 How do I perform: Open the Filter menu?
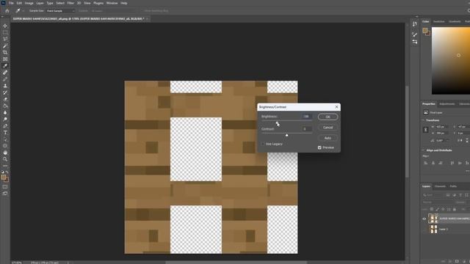[70, 3]
